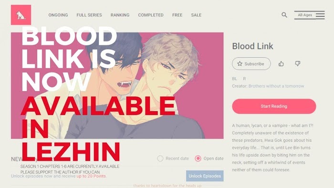334x188 pixels.
Task: Click the star Subscribe button
Action: pos(251,63)
